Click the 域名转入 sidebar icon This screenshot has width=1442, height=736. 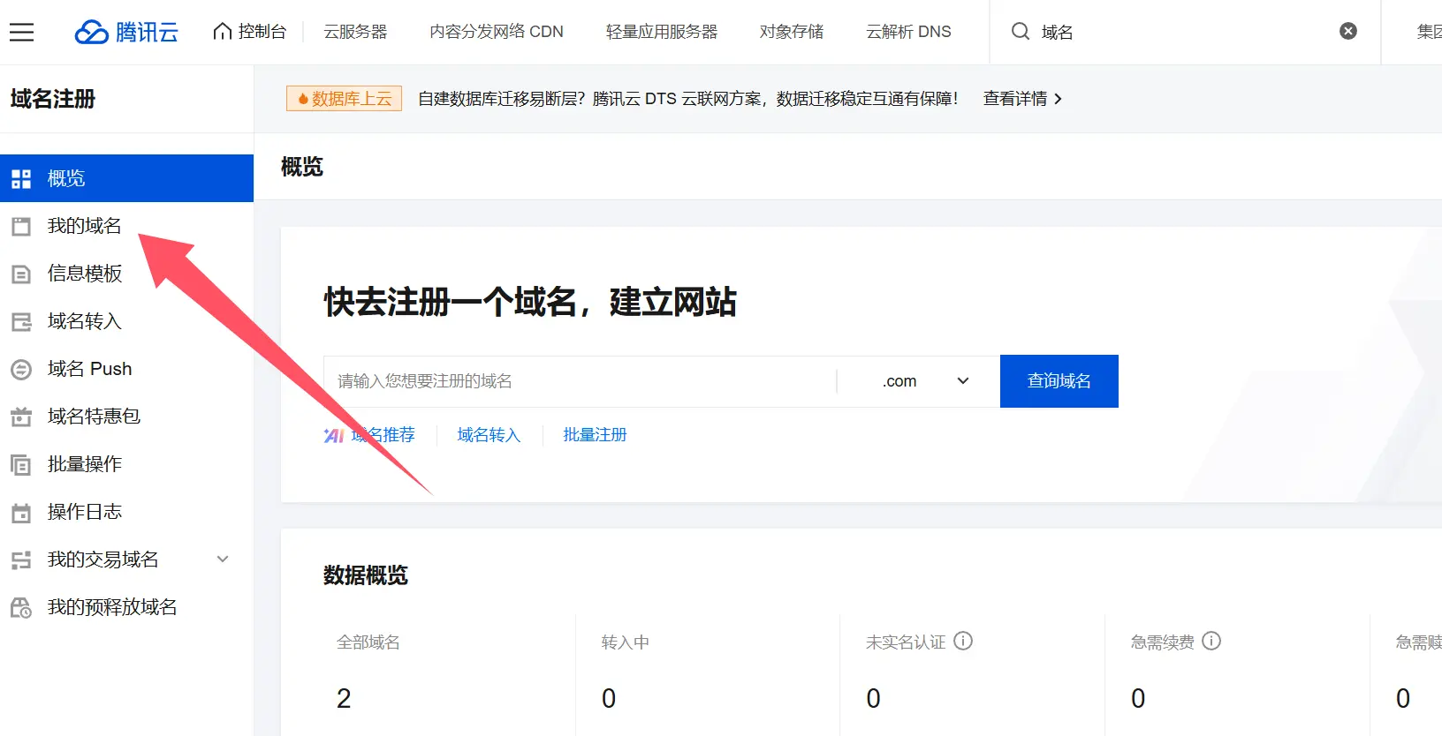[x=21, y=322]
